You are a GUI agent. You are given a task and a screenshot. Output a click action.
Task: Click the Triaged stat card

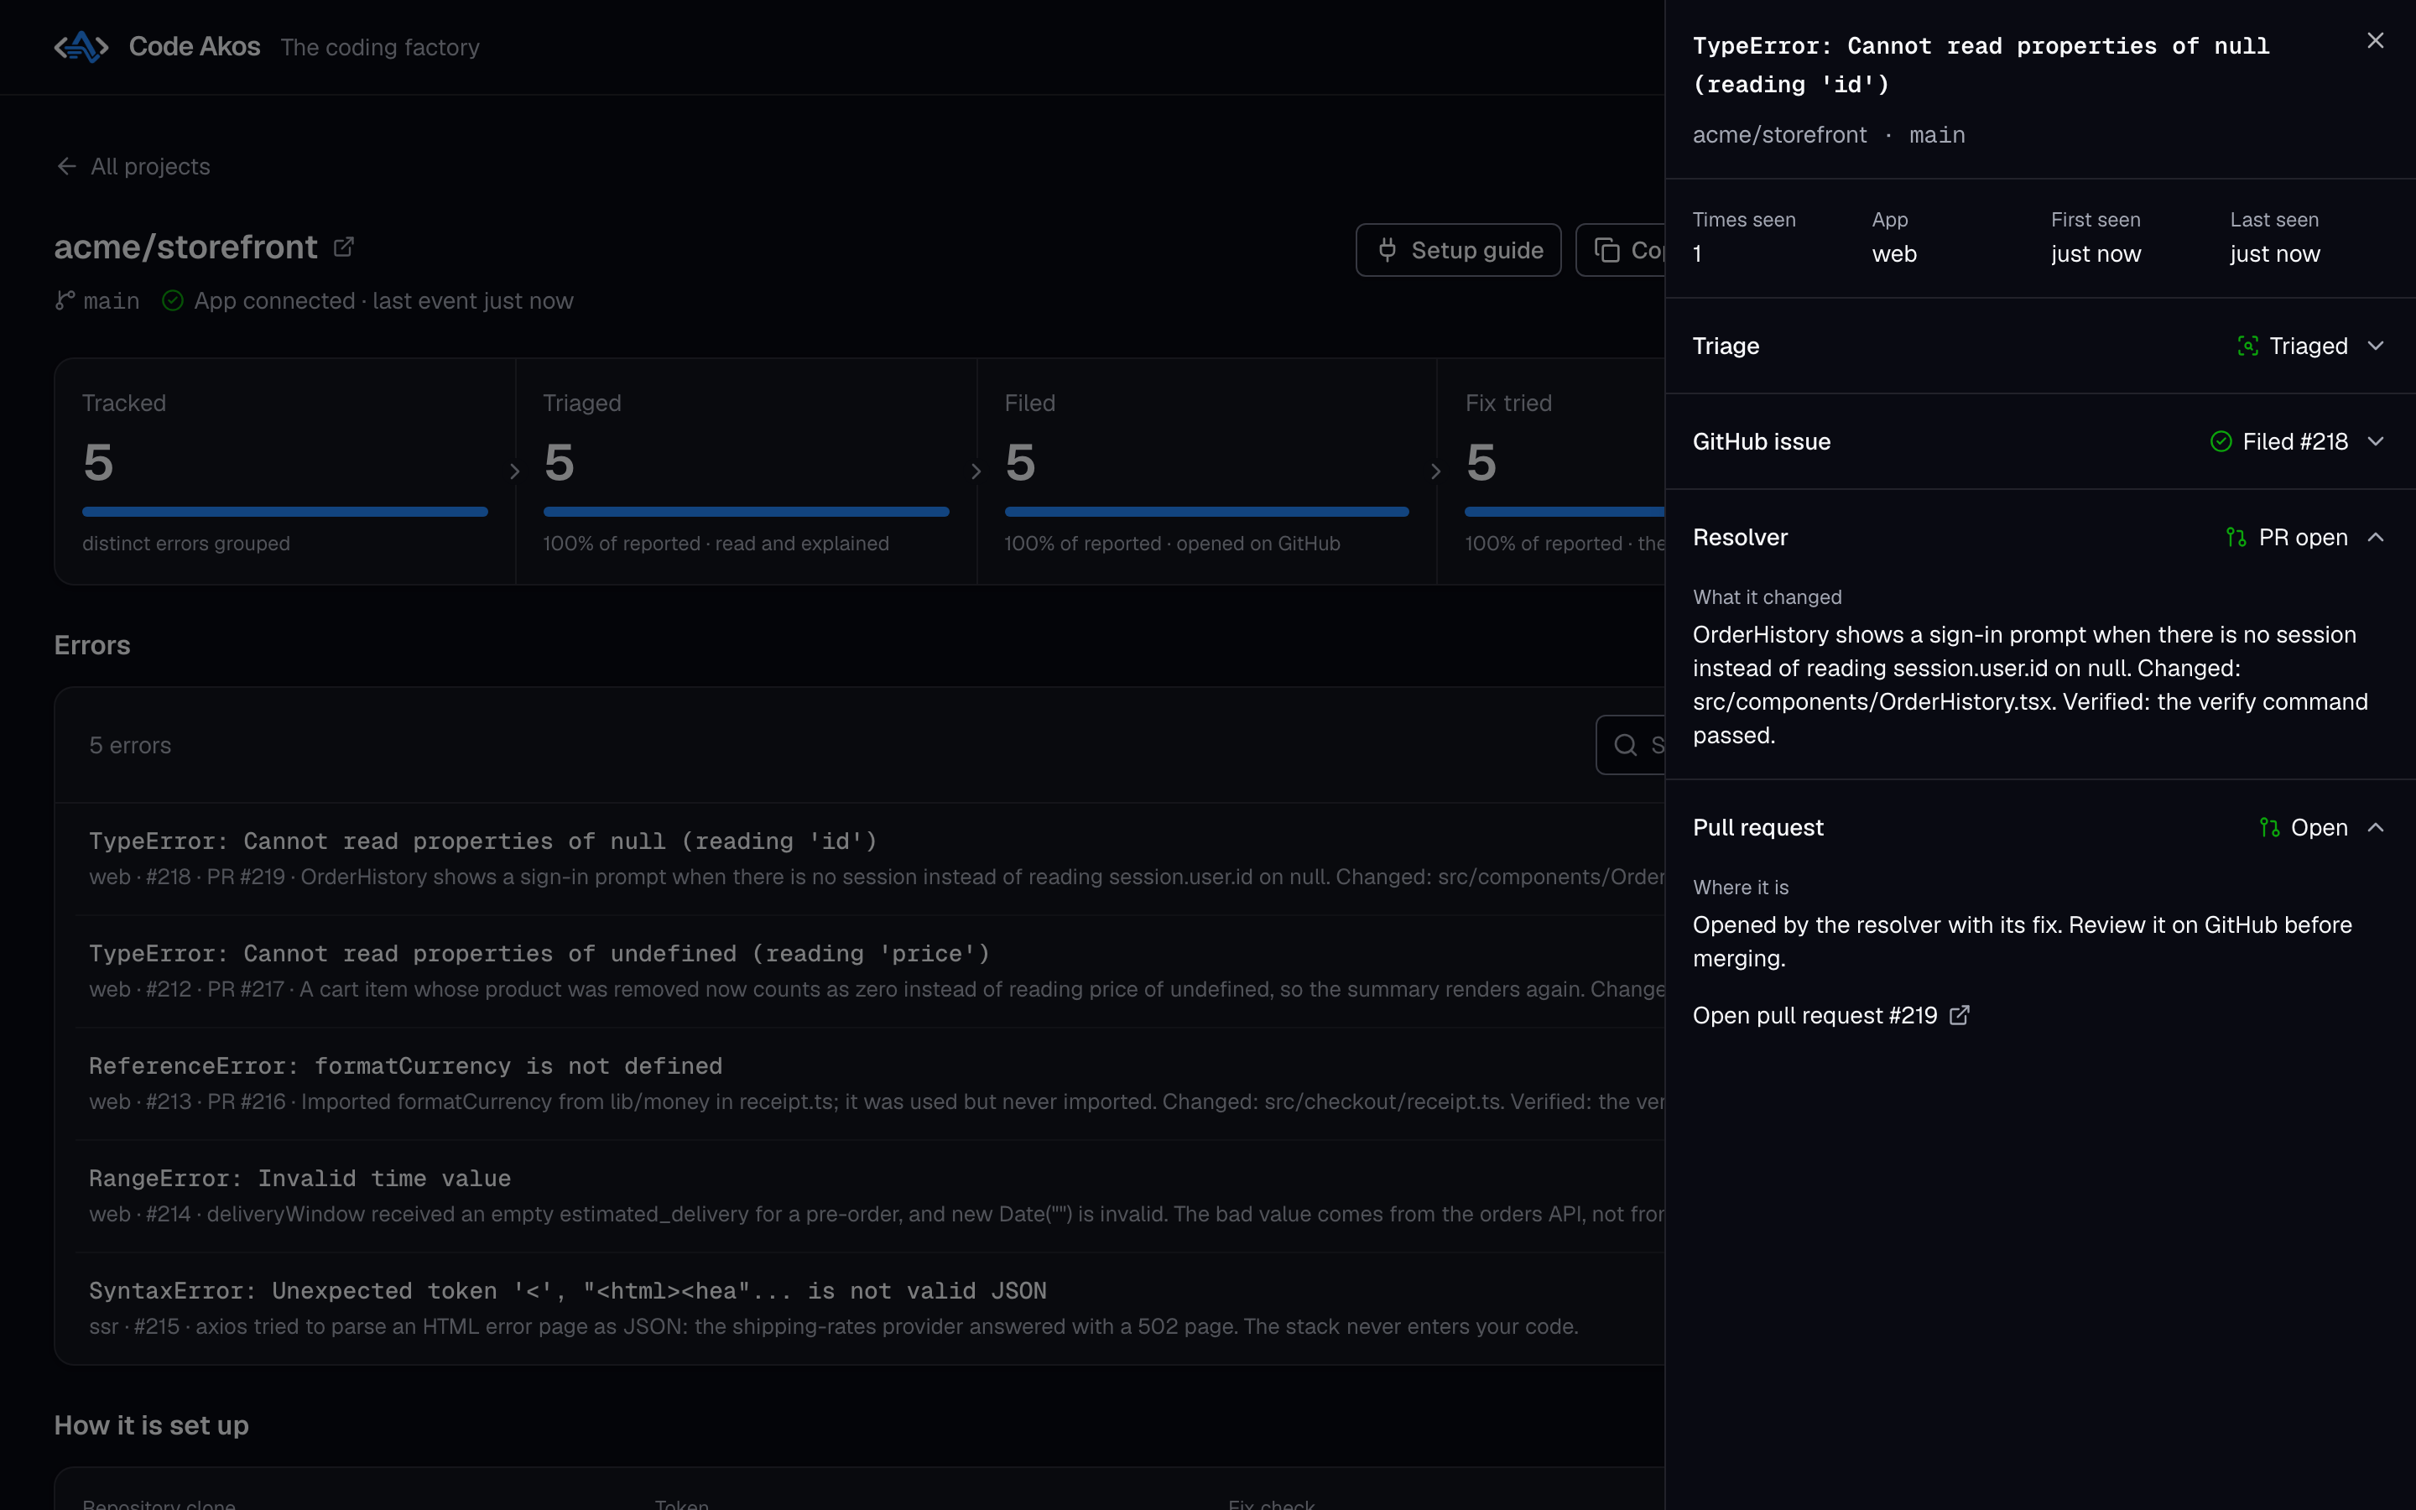click(x=746, y=471)
